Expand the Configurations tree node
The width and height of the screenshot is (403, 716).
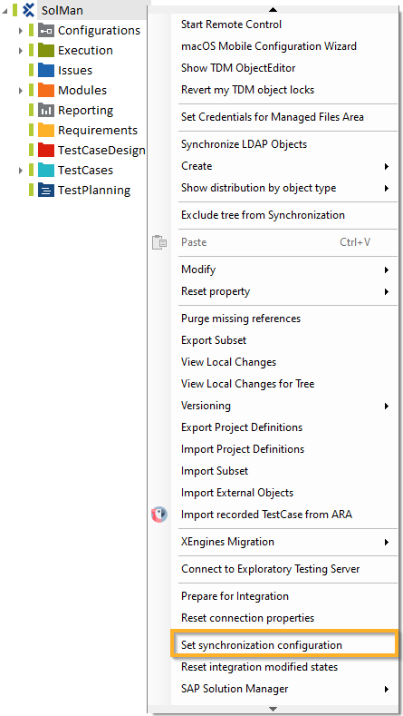[21, 31]
